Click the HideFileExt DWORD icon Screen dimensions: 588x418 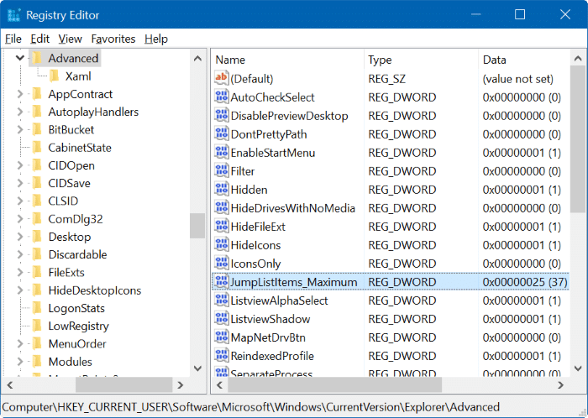[x=221, y=226]
